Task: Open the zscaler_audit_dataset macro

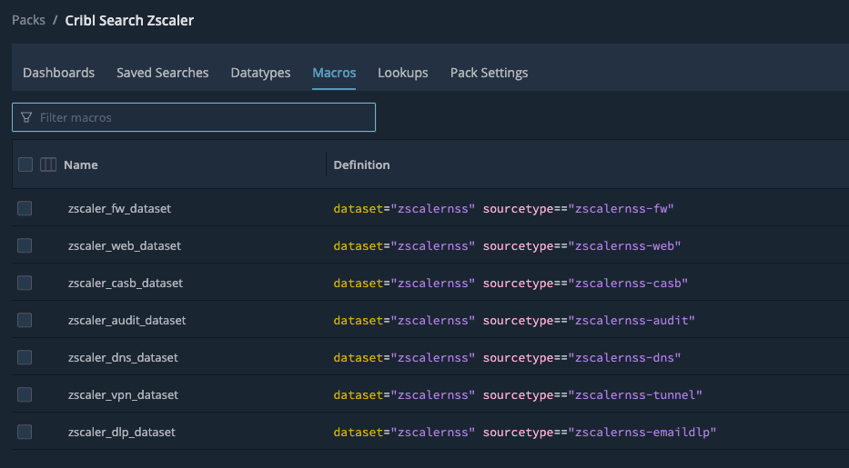Action: coord(126,320)
